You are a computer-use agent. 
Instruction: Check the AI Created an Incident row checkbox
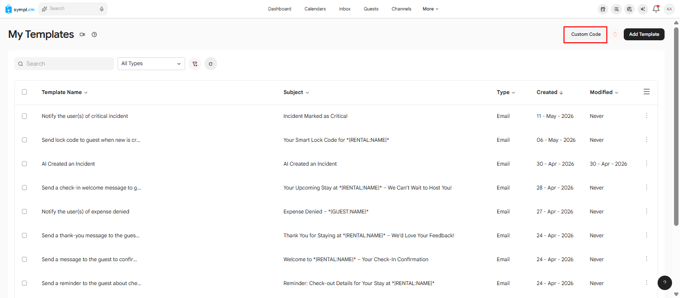pos(24,164)
